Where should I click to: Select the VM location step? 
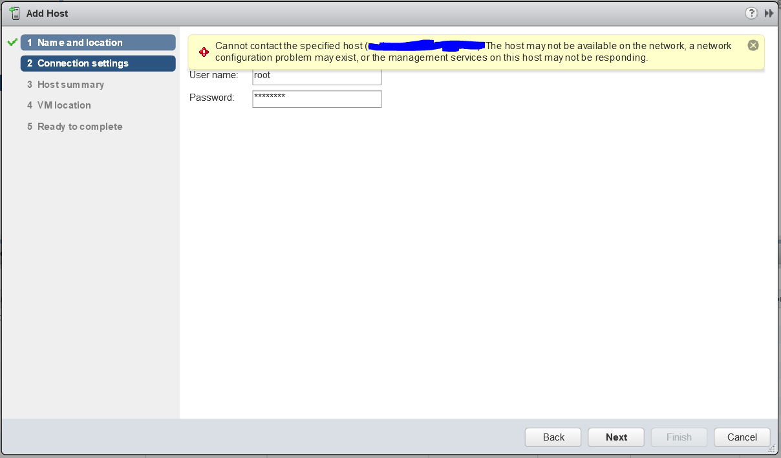click(x=63, y=105)
